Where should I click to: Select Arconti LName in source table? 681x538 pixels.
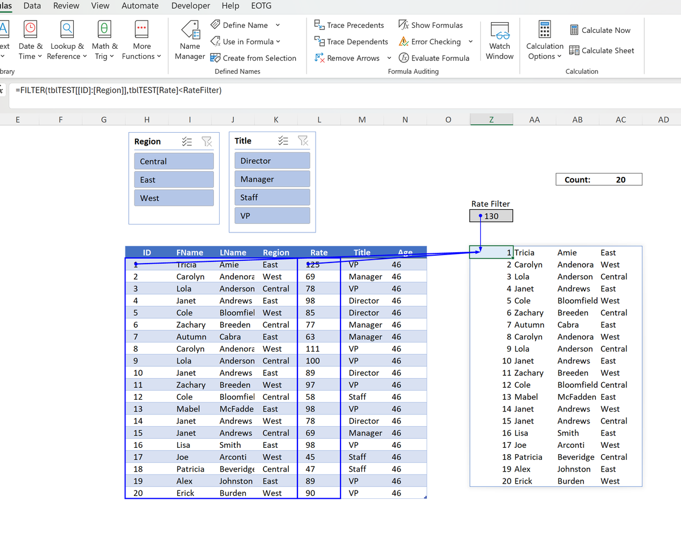pyautogui.click(x=233, y=457)
